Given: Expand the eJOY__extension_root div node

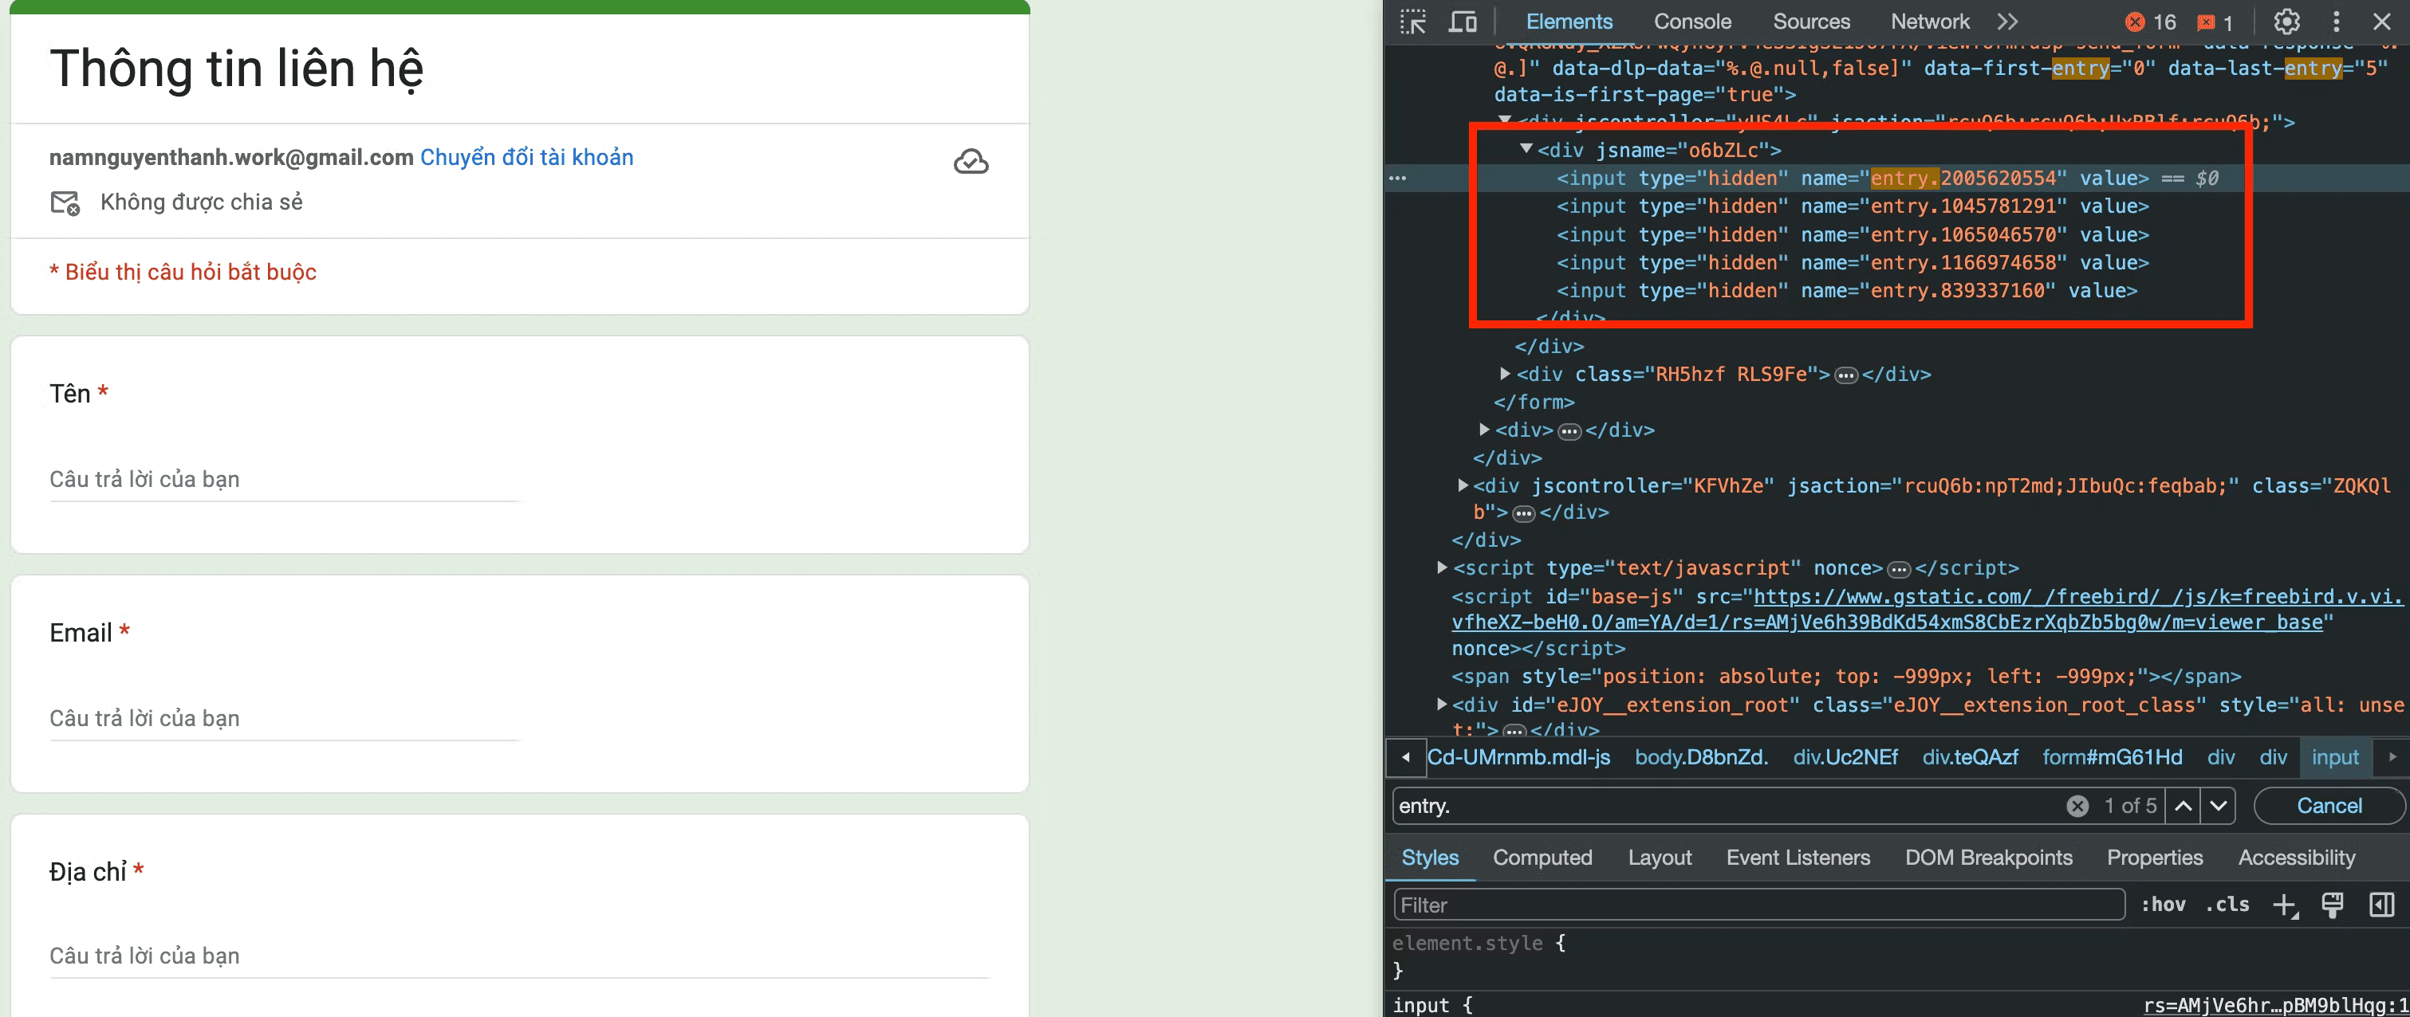Looking at the screenshot, I should [x=1442, y=705].
